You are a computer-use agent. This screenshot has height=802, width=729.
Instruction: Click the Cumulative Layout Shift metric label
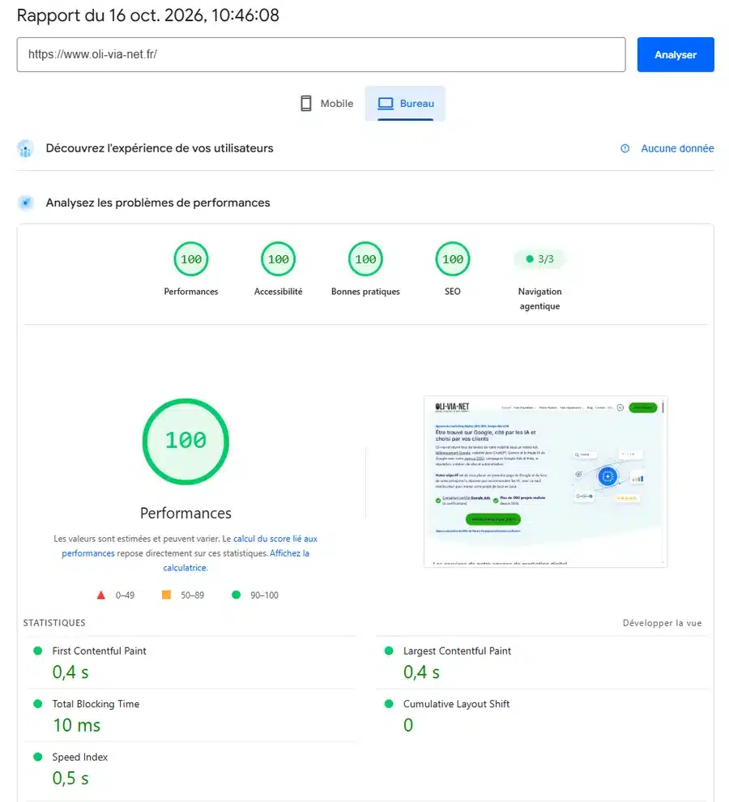point(456,704)
